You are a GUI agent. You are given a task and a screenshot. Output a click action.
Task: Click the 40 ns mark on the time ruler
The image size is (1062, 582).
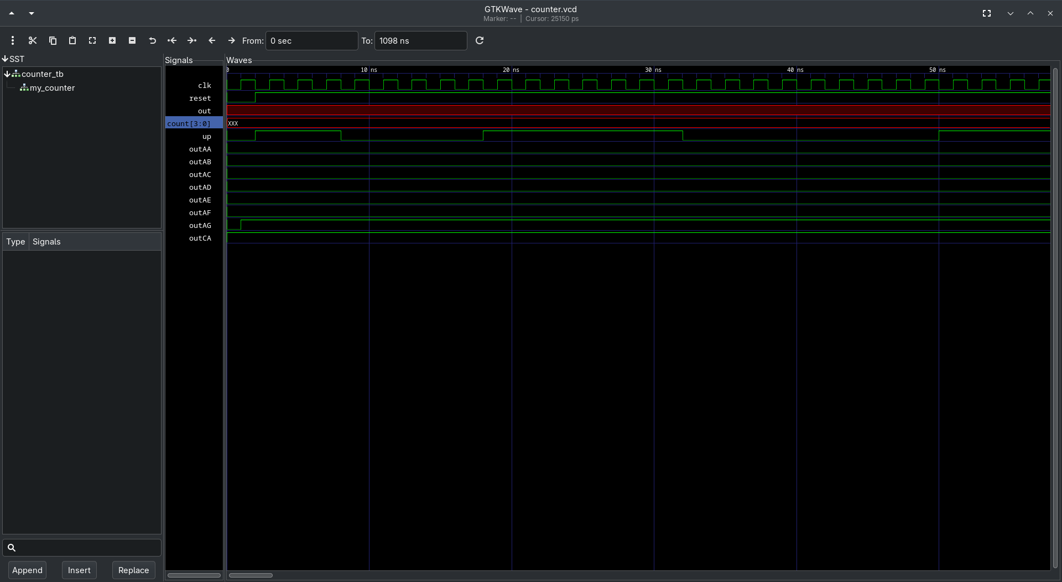[795, 70]
